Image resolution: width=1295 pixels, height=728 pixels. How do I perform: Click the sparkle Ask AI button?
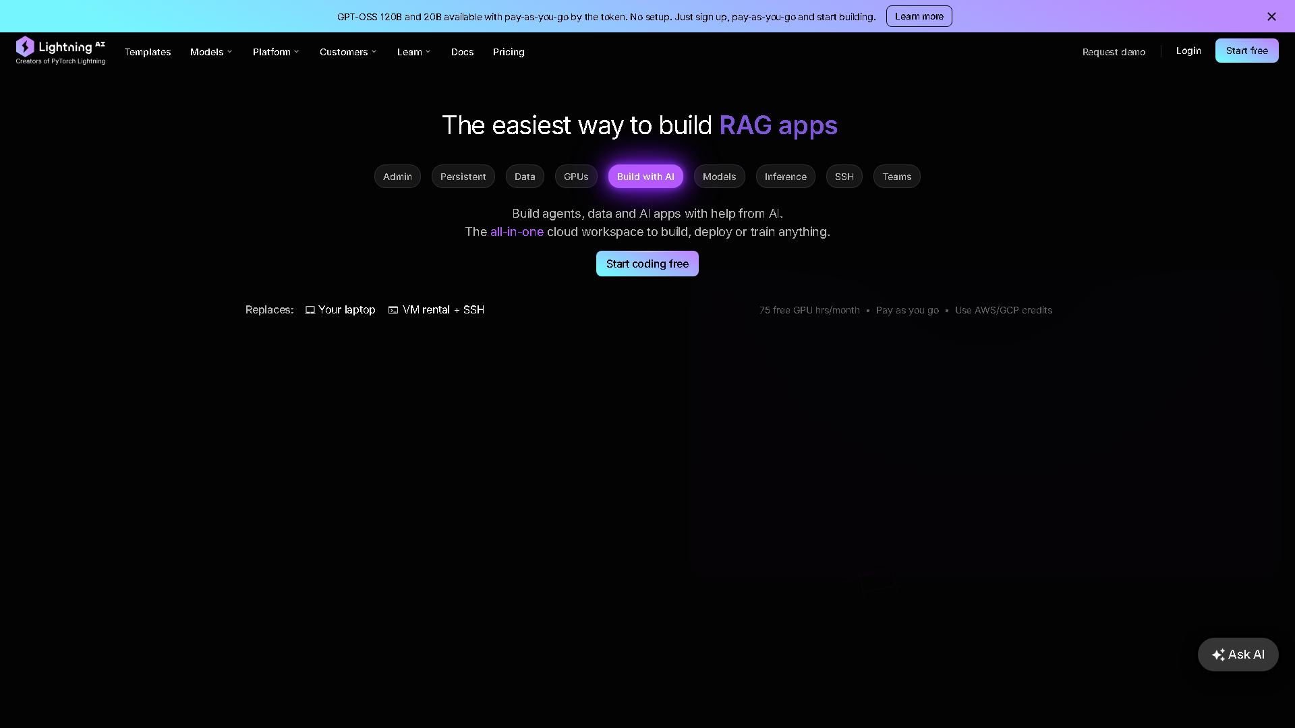click(x=1238, y=655)
